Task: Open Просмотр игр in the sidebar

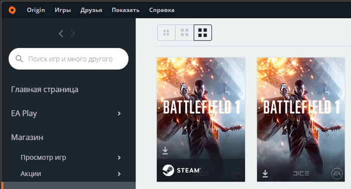Action: (43, 157)
